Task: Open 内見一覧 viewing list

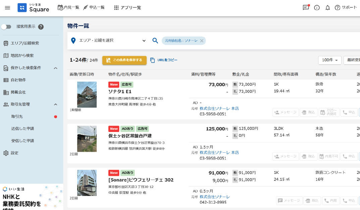Action: coord(68,8)
